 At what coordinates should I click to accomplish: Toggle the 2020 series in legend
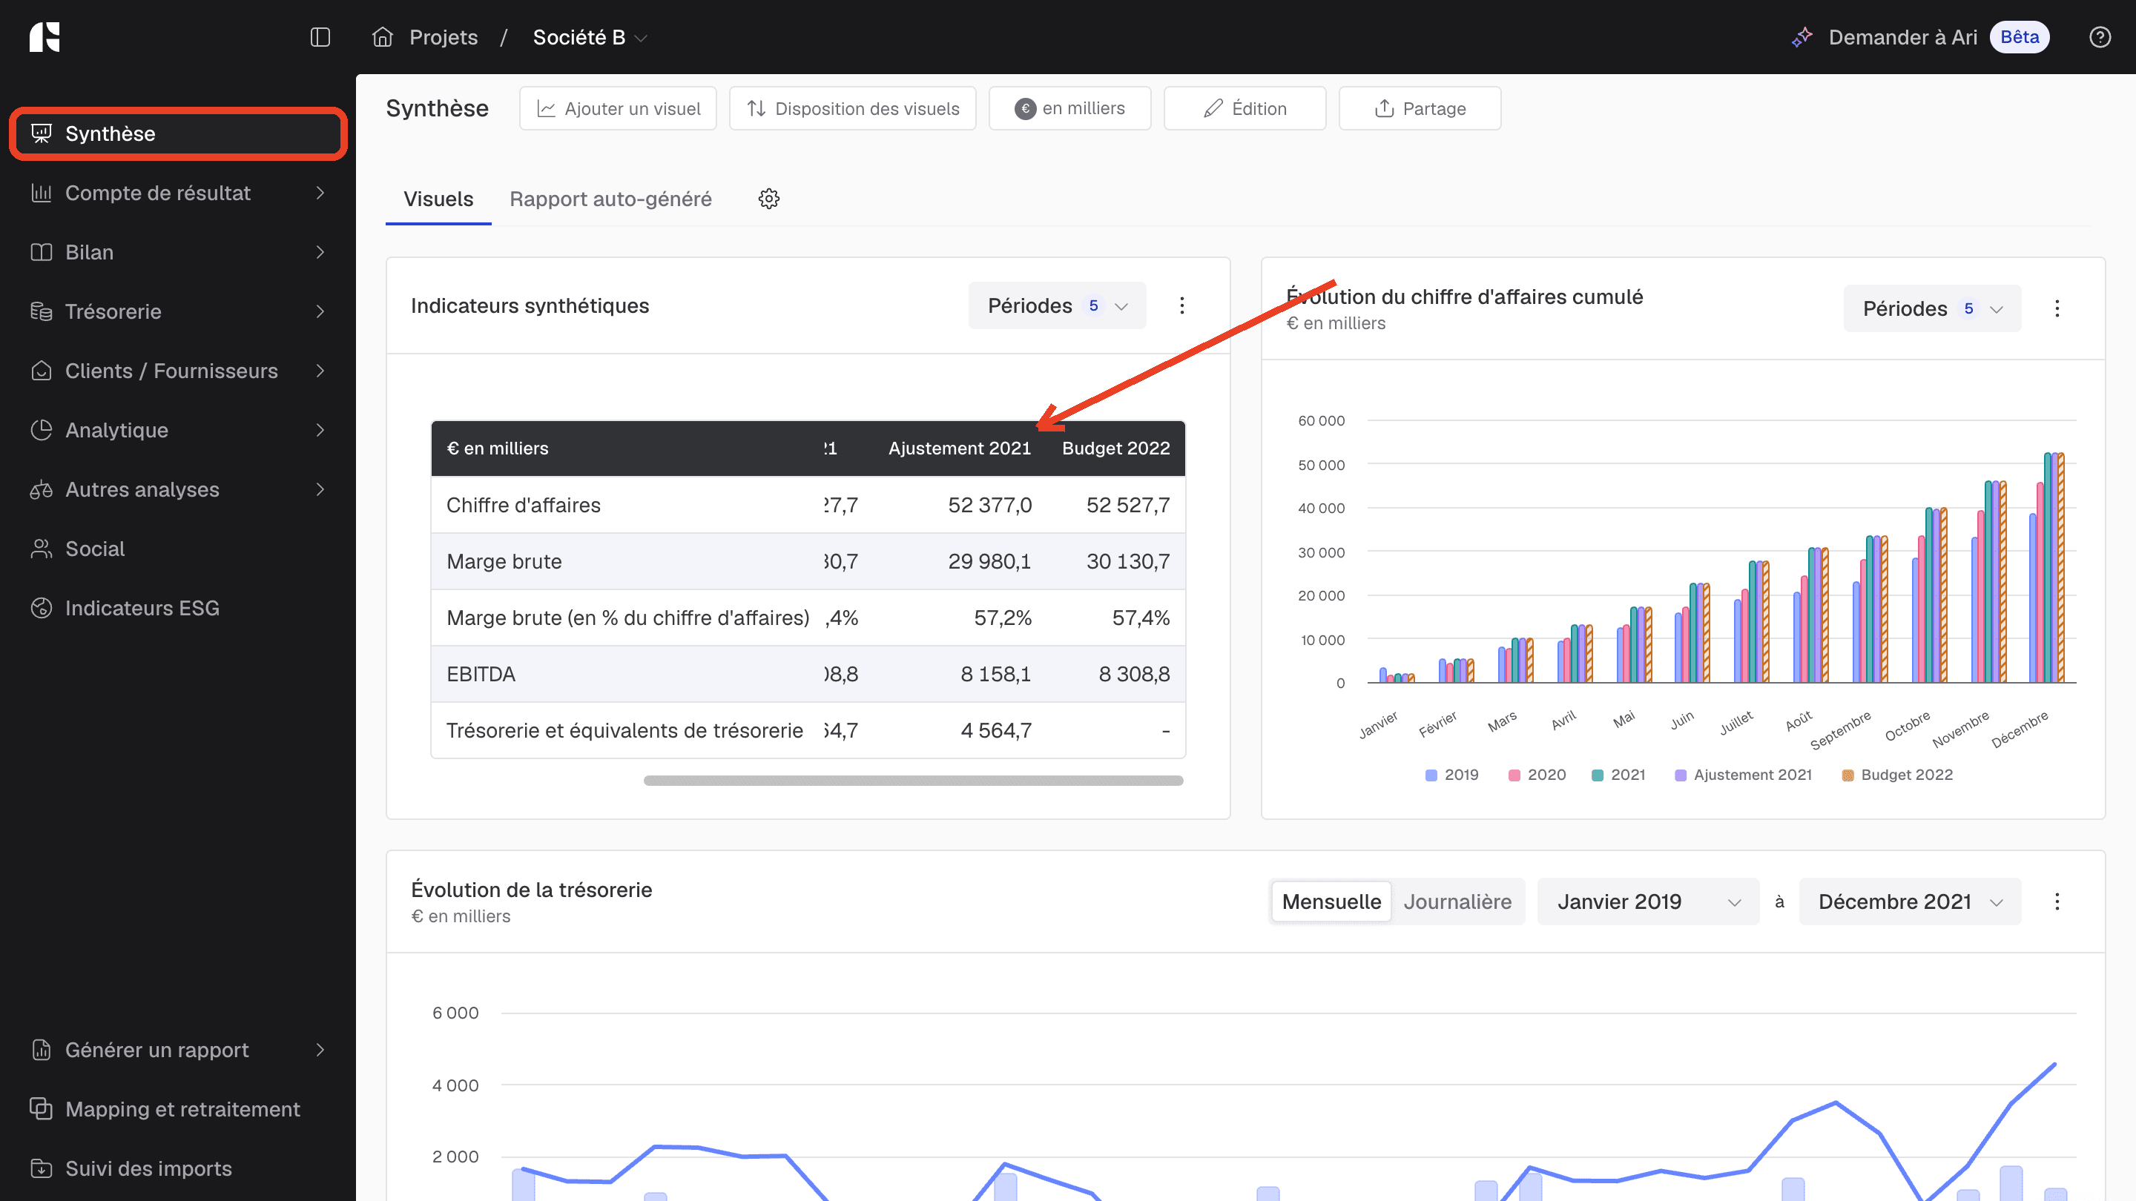click(x=1537, y=775)
